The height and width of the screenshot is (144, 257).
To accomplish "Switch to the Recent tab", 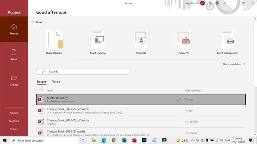I will click(x=42, y=82).
